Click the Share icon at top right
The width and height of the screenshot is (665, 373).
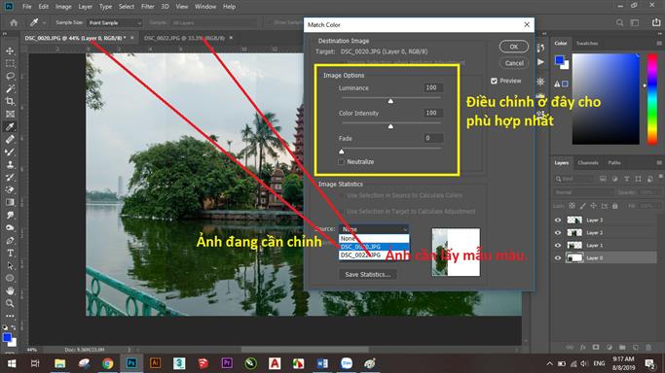point(656,23)
